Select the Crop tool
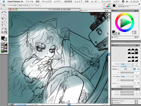 pyautogui.click(x=2, y=19)
